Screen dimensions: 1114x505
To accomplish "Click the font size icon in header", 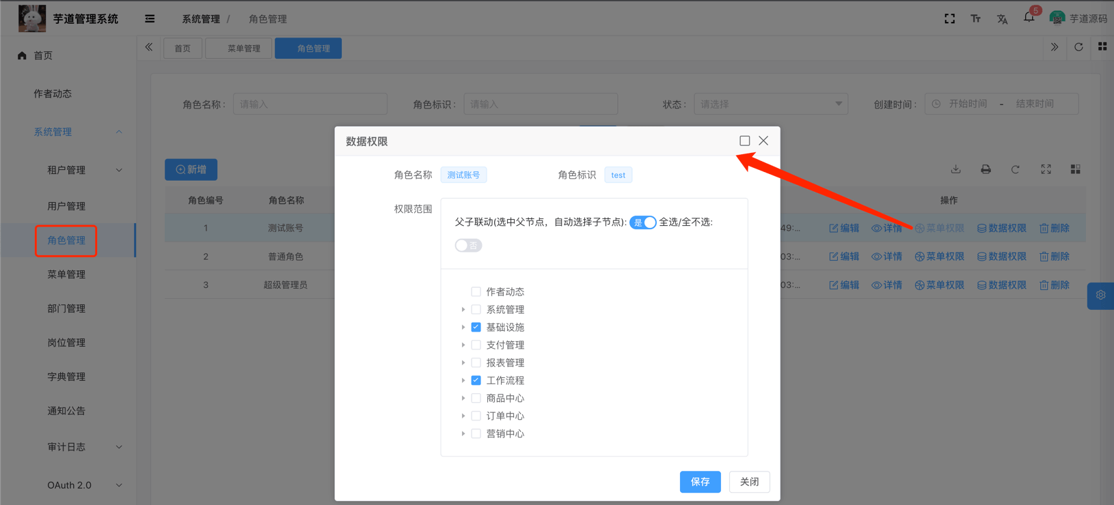I will point(975,18).
